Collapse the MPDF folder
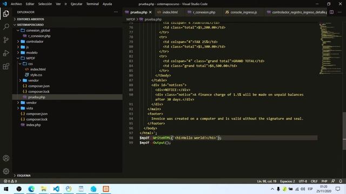346x194 pixels. click(x=67, y=58)
